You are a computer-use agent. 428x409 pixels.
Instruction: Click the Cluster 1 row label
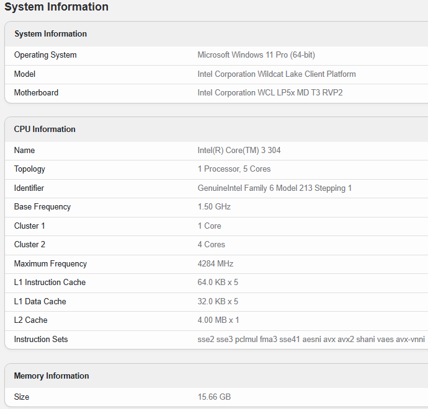pos(30,226)
